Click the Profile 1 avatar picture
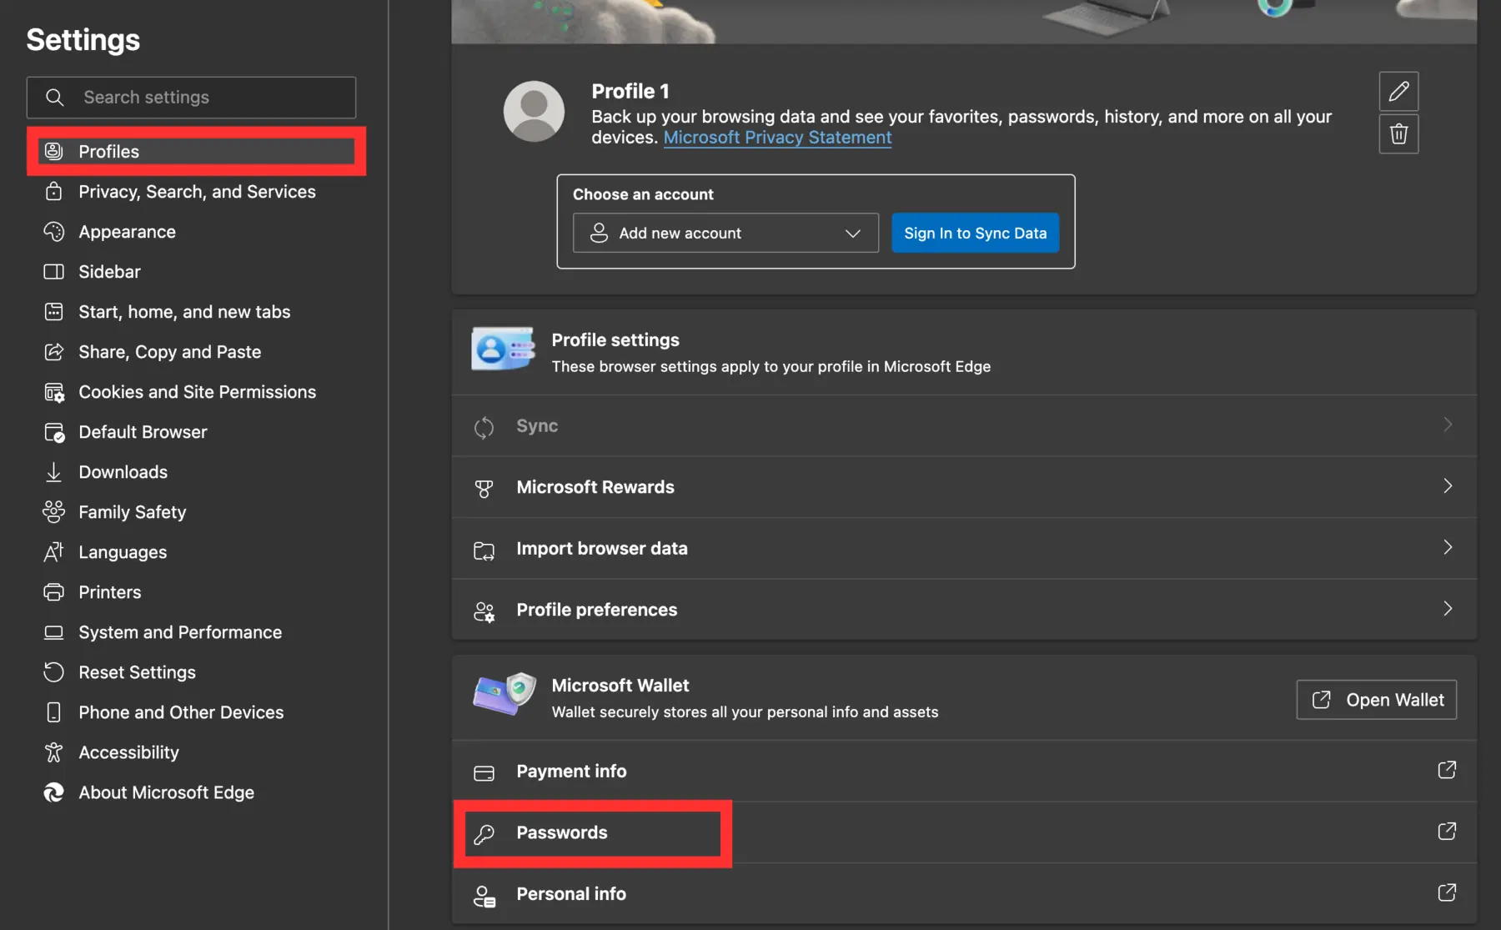The width and height of the screenshot is (1501, 930). tap(534, 111)
